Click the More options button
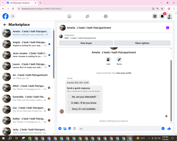 (x=142, y=43)
